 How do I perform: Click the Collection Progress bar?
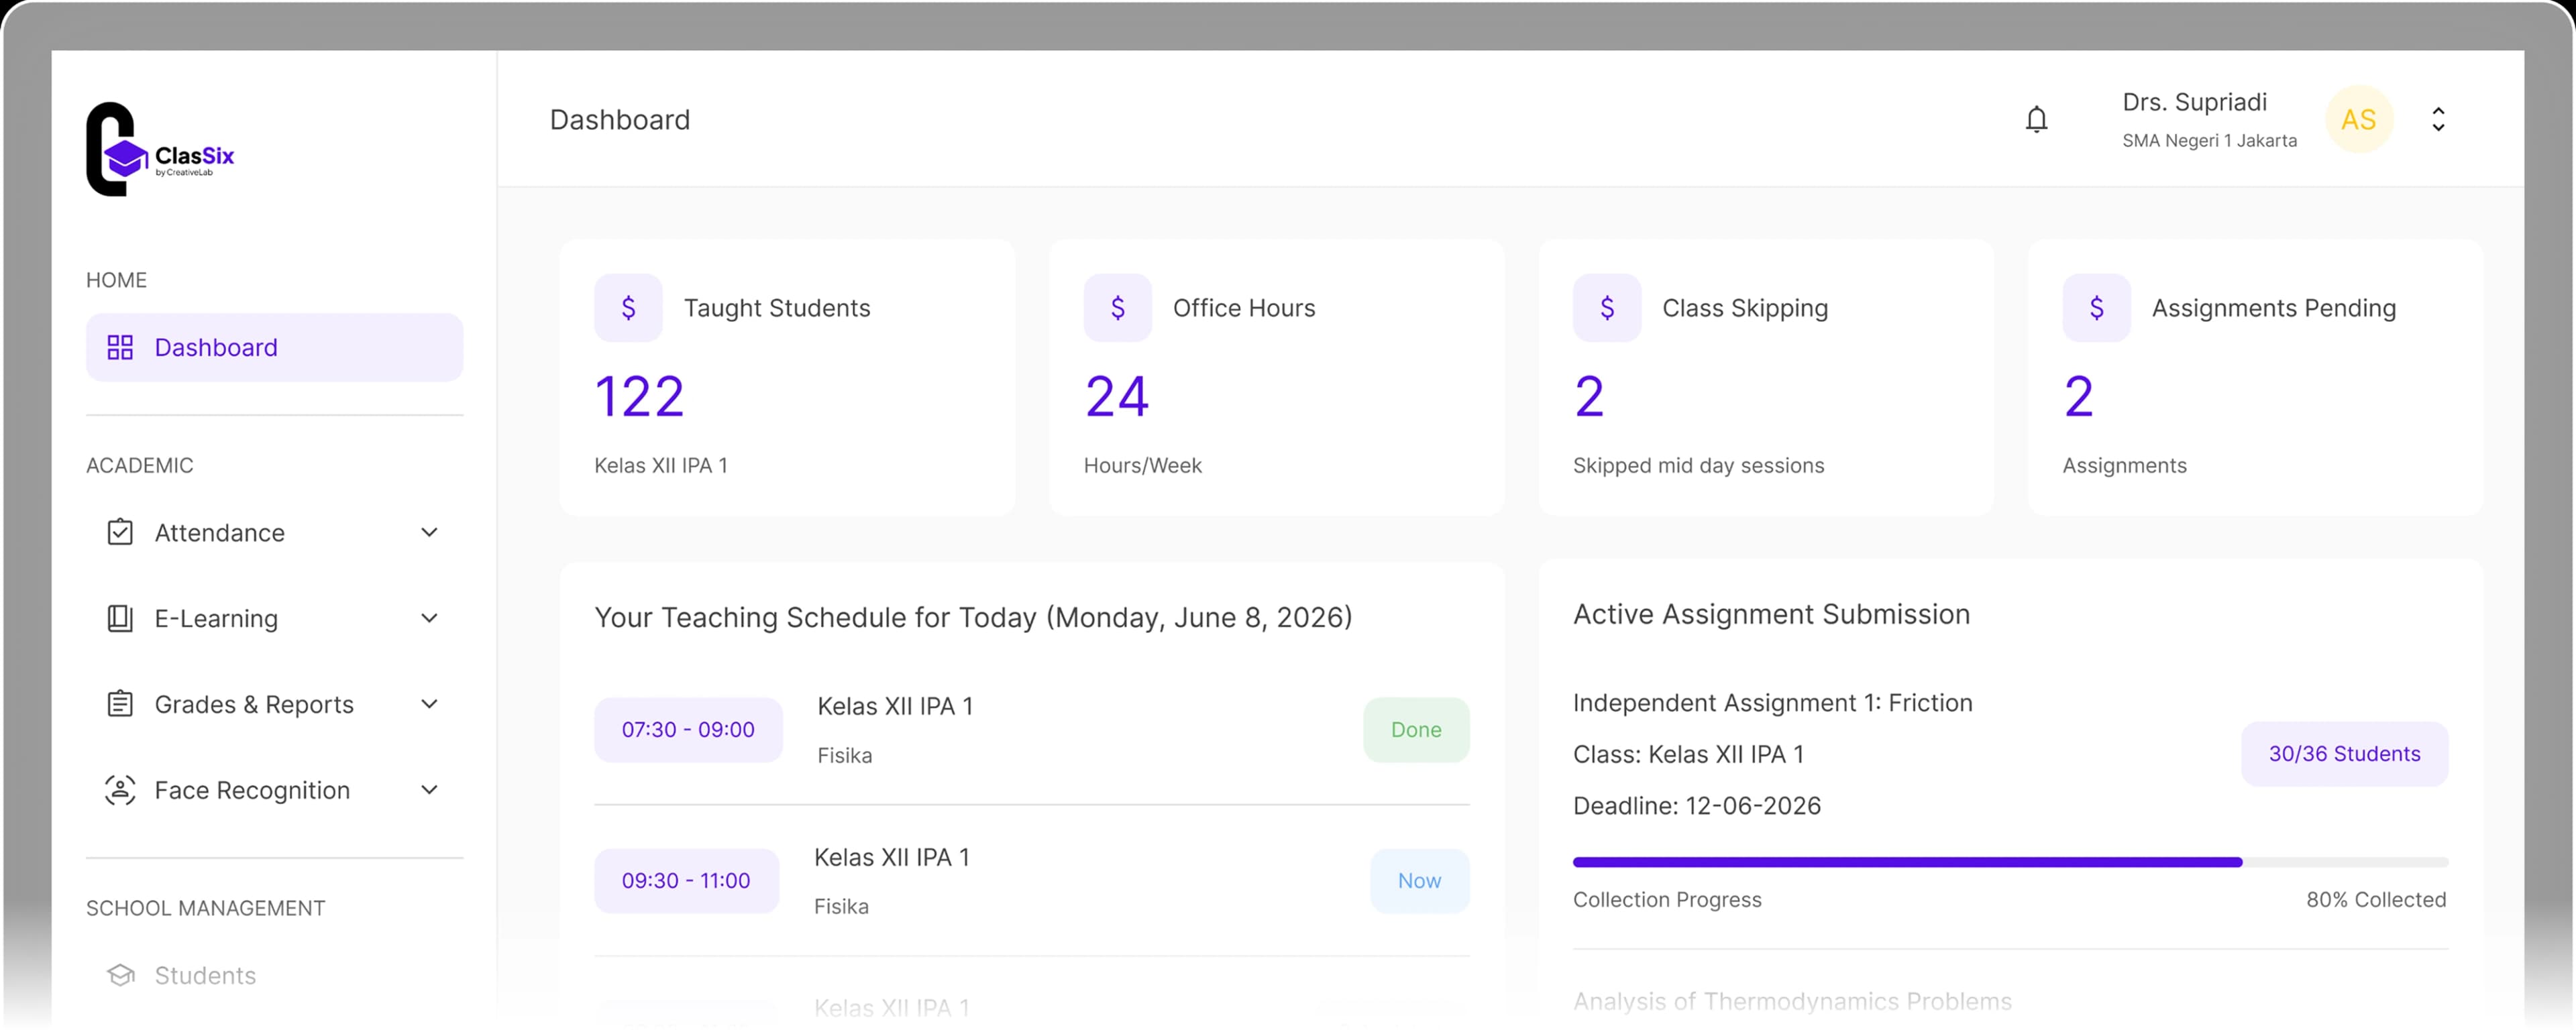tap(2010, 862)
